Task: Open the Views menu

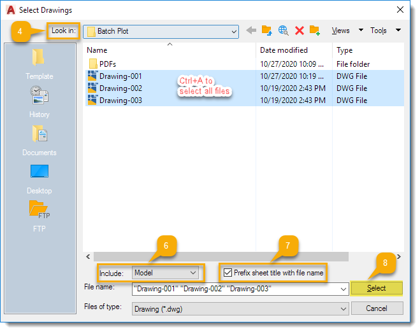Action: [340, 31]
